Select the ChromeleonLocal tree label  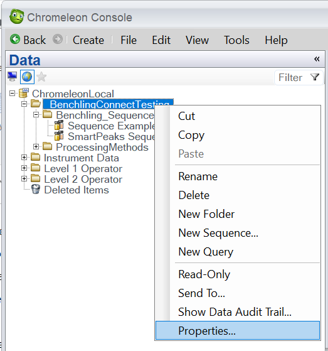click(73, 94)
